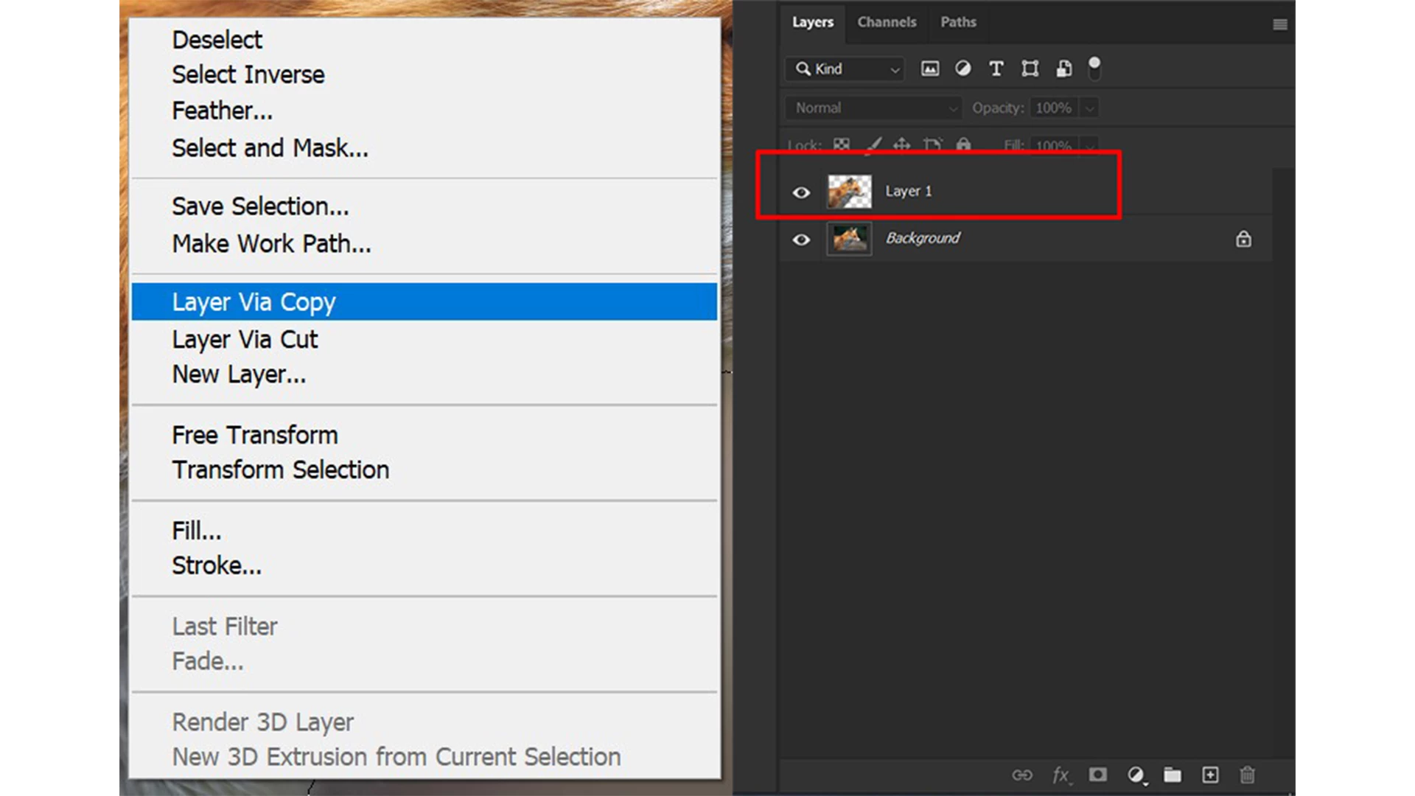Click the trash delete layer icon
Viewport: 1415px width, 796px height.
click(1247, 775)
